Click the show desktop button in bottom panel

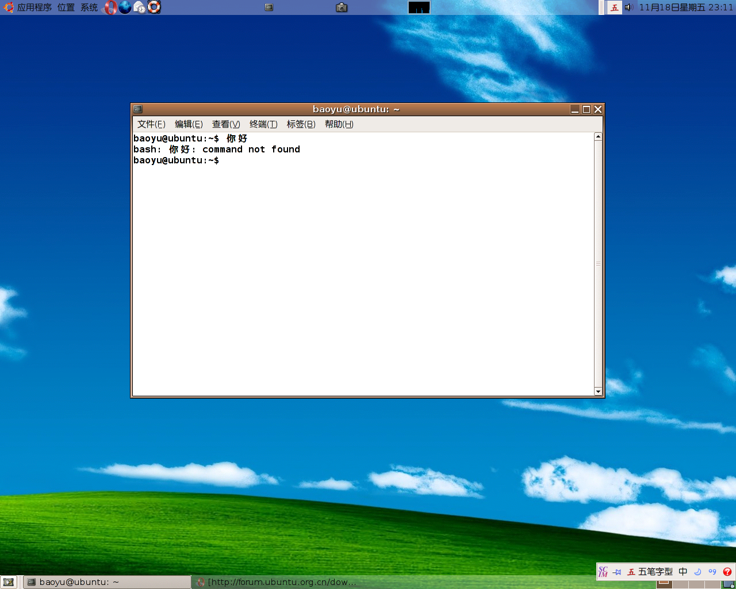point(9,582)
